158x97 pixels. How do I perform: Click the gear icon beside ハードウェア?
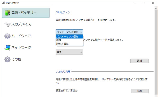[7, 36]
